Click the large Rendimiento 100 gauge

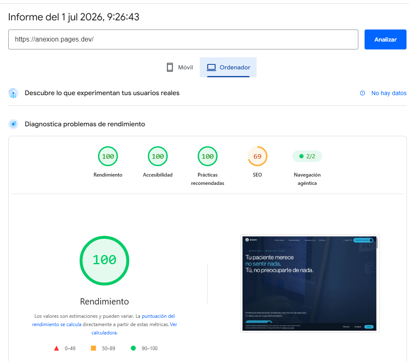104,260
